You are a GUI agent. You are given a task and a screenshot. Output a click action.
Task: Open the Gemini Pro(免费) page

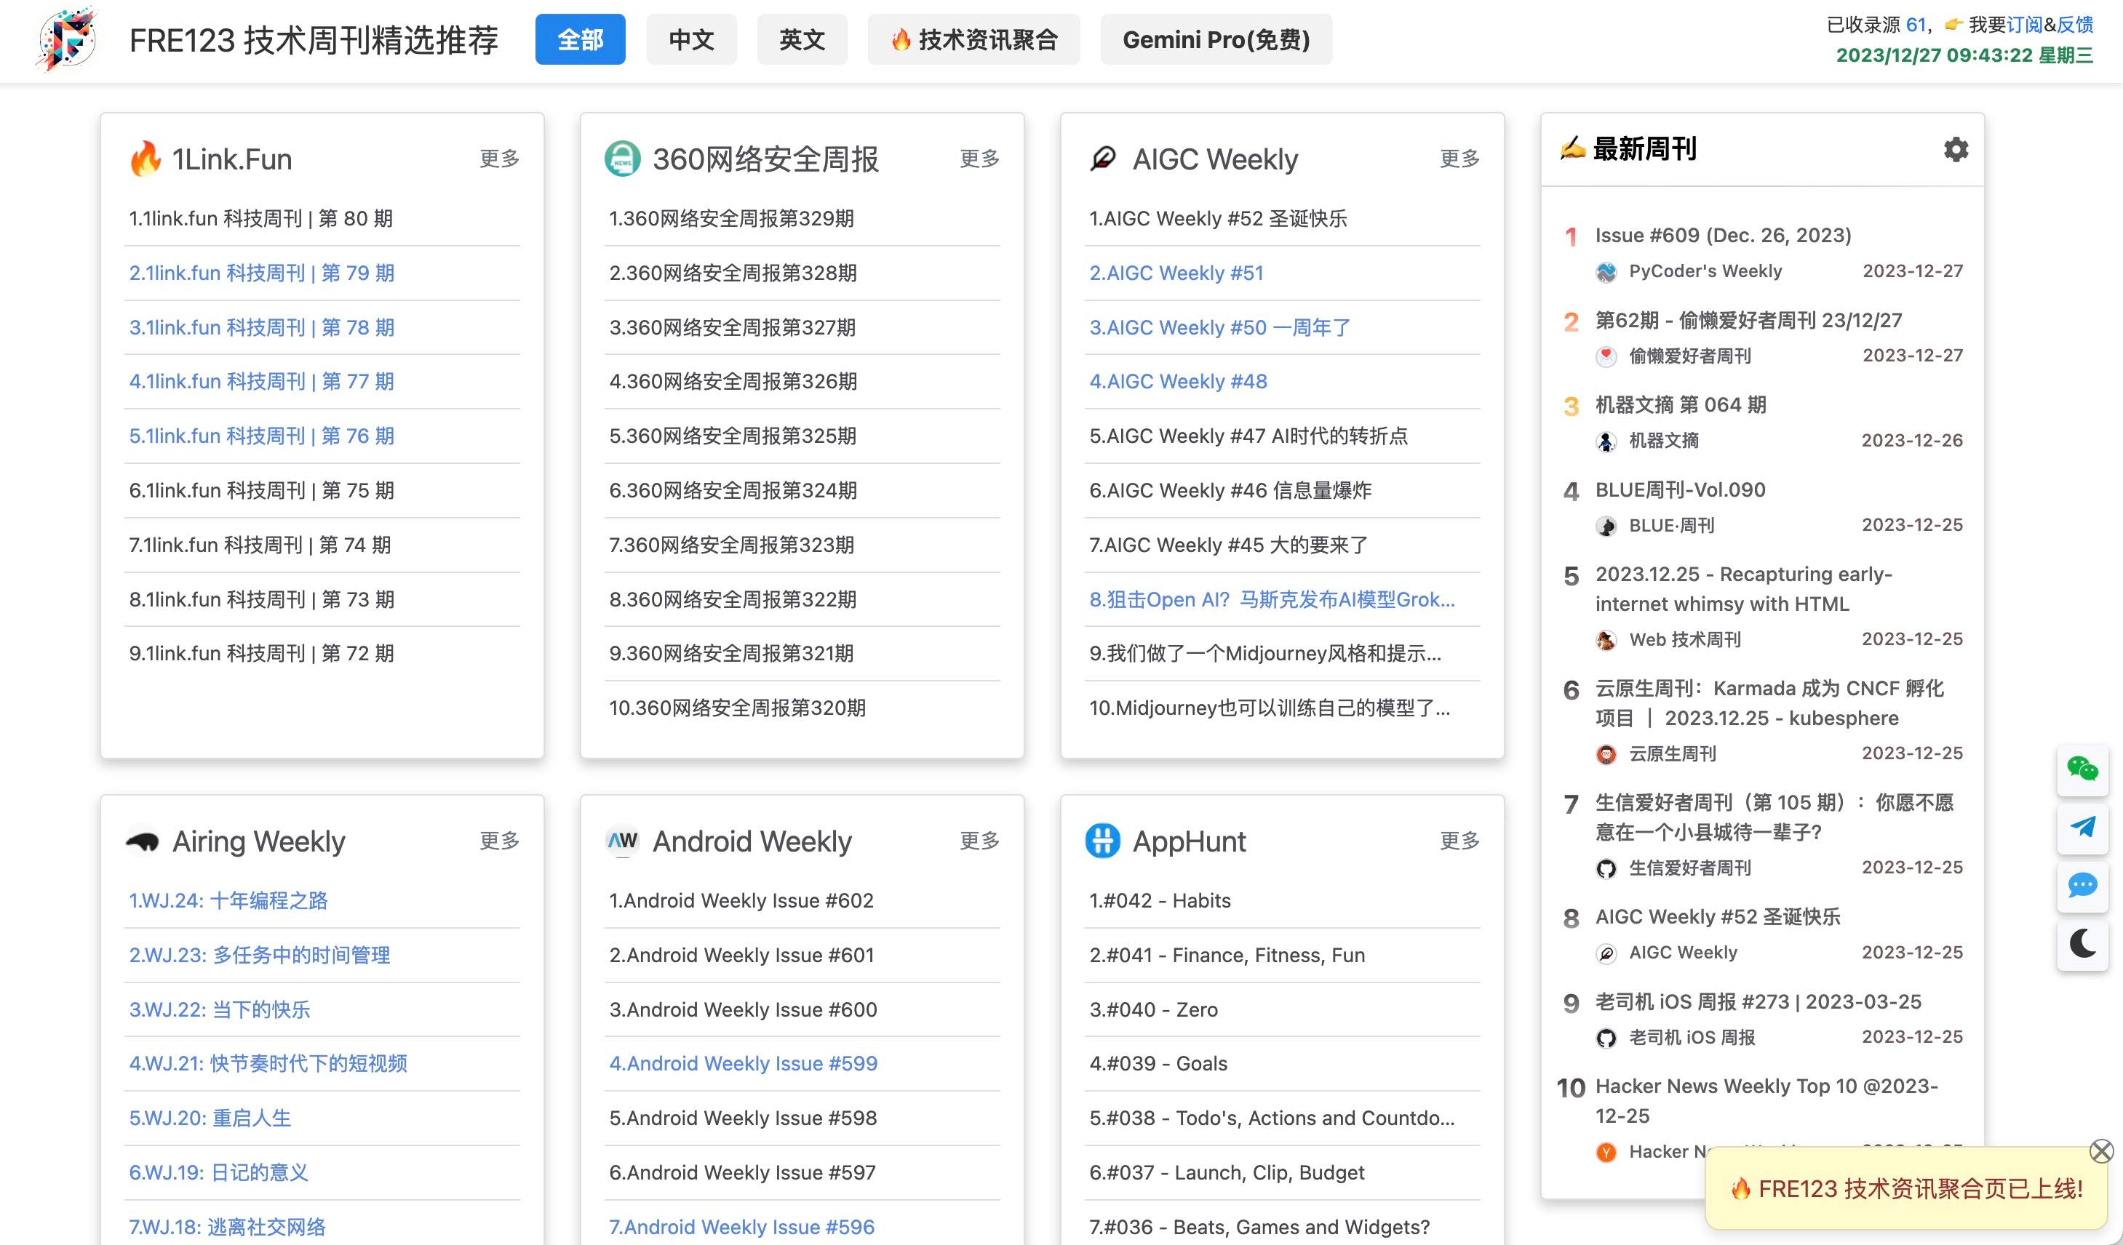coord(1215,39)
